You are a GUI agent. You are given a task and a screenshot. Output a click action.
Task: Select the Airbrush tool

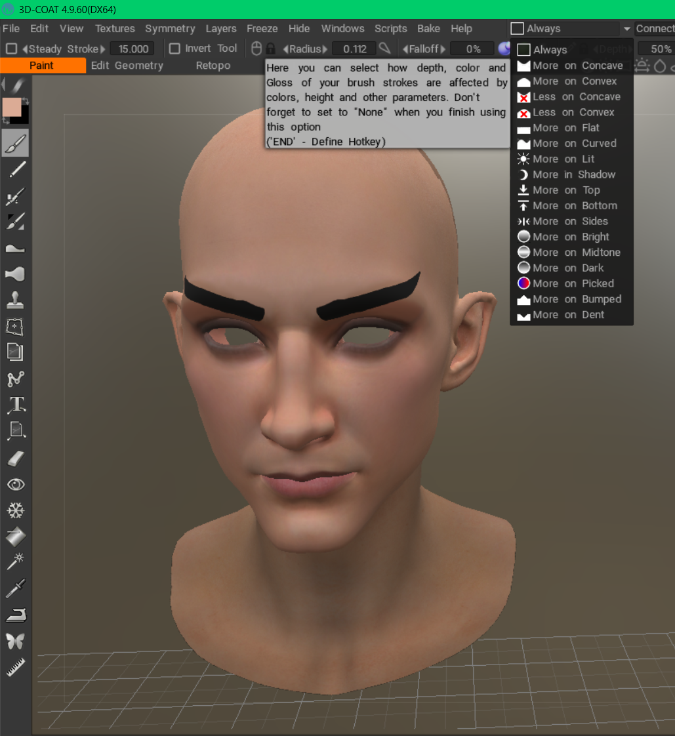[x=16, y=196]
